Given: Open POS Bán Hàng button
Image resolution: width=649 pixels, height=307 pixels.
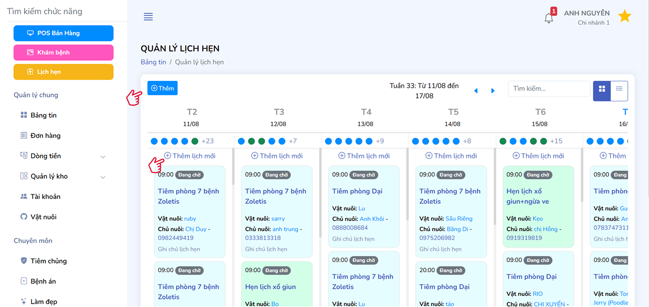Looking at the screenshot, I should 64,33.
